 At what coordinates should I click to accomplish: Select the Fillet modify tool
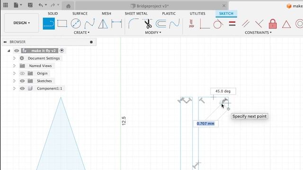(134, 24)
